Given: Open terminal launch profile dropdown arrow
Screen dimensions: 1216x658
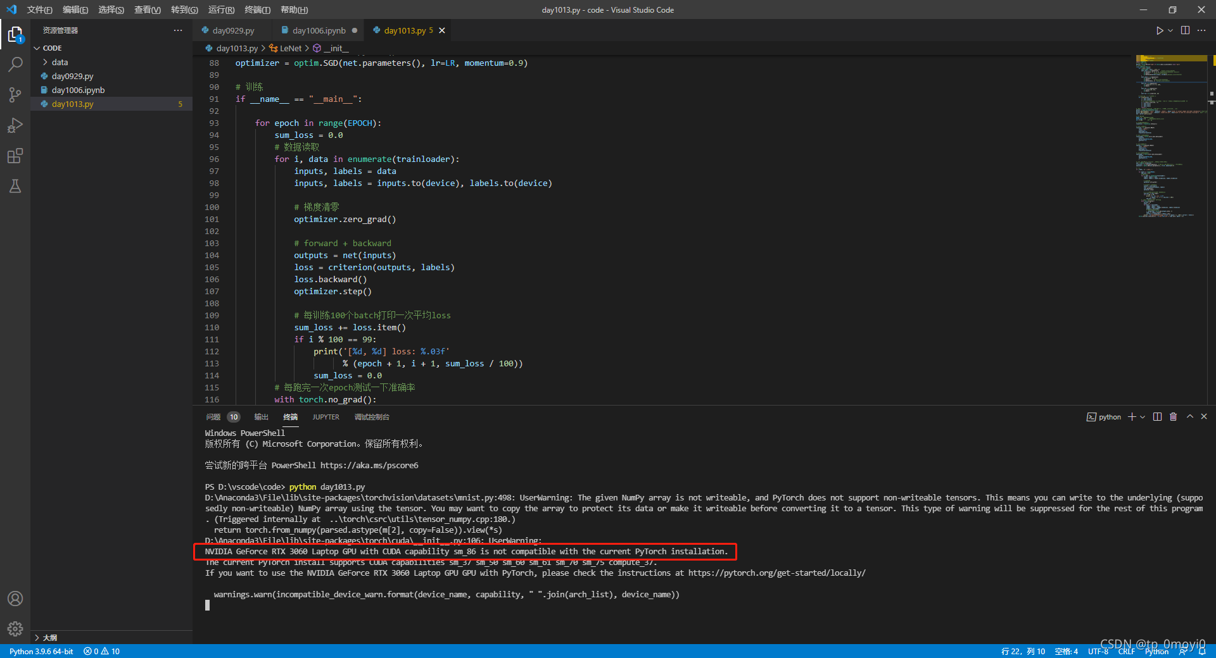Looking at the screenshot, I should pos(1143,417).
